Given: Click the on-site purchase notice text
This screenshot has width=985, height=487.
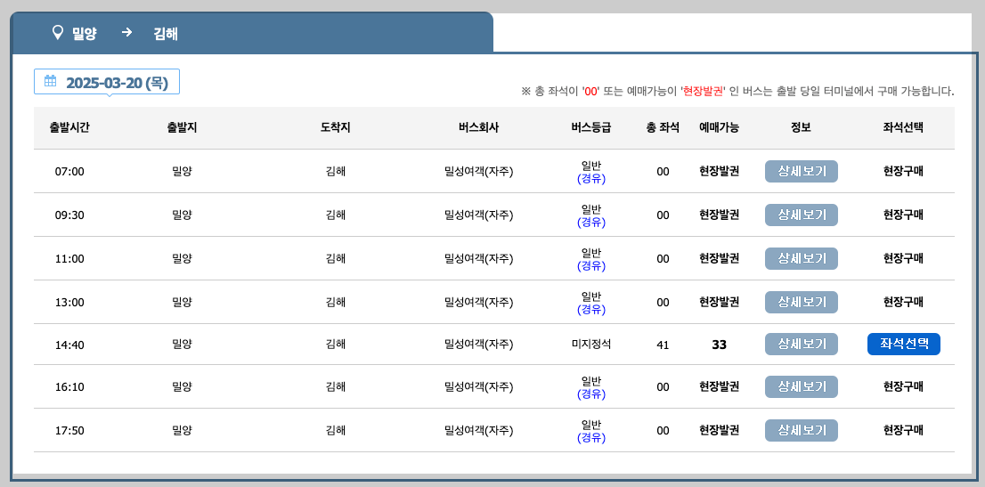Looking at the screenshot, I should 737,91.
